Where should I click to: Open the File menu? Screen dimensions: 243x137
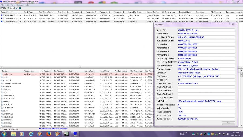pyautogui.click(x=2, y=5)
